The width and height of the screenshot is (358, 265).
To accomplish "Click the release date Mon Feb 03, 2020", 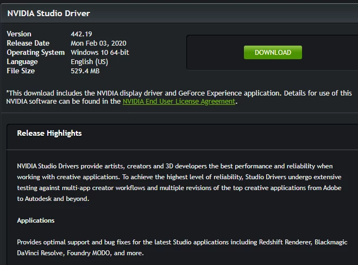I will click(x=98, y=43).
